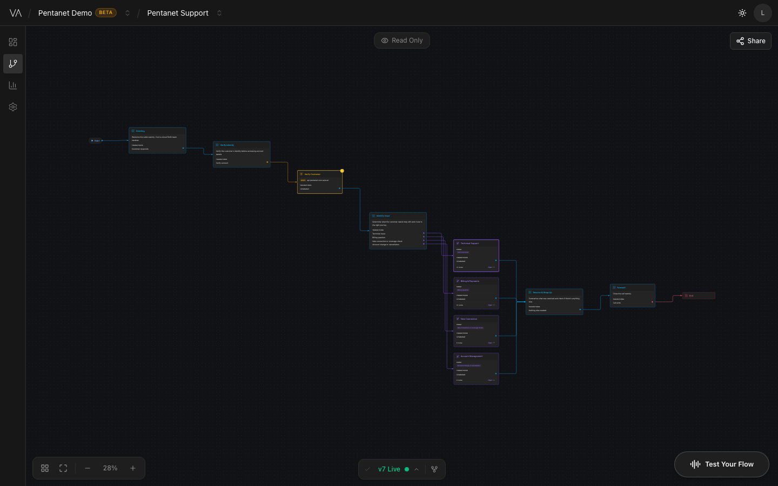Click the Pentanet Demo breadcrumb item

click(x=64, y=12)
